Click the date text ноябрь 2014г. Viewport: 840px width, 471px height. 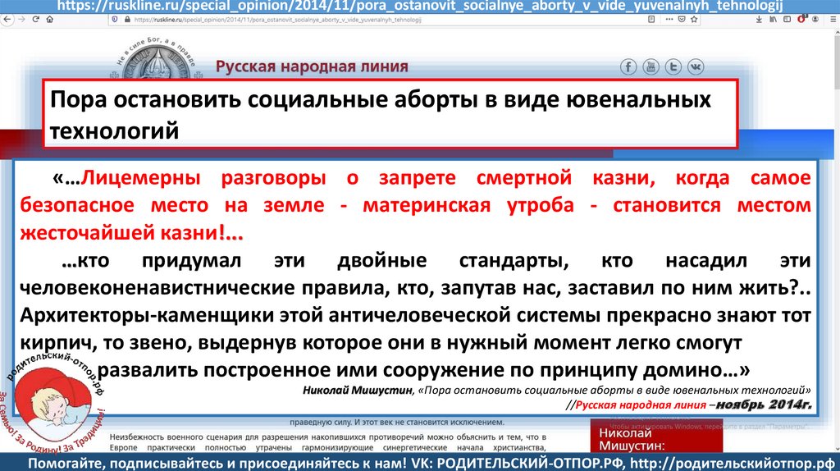point(764,405)
